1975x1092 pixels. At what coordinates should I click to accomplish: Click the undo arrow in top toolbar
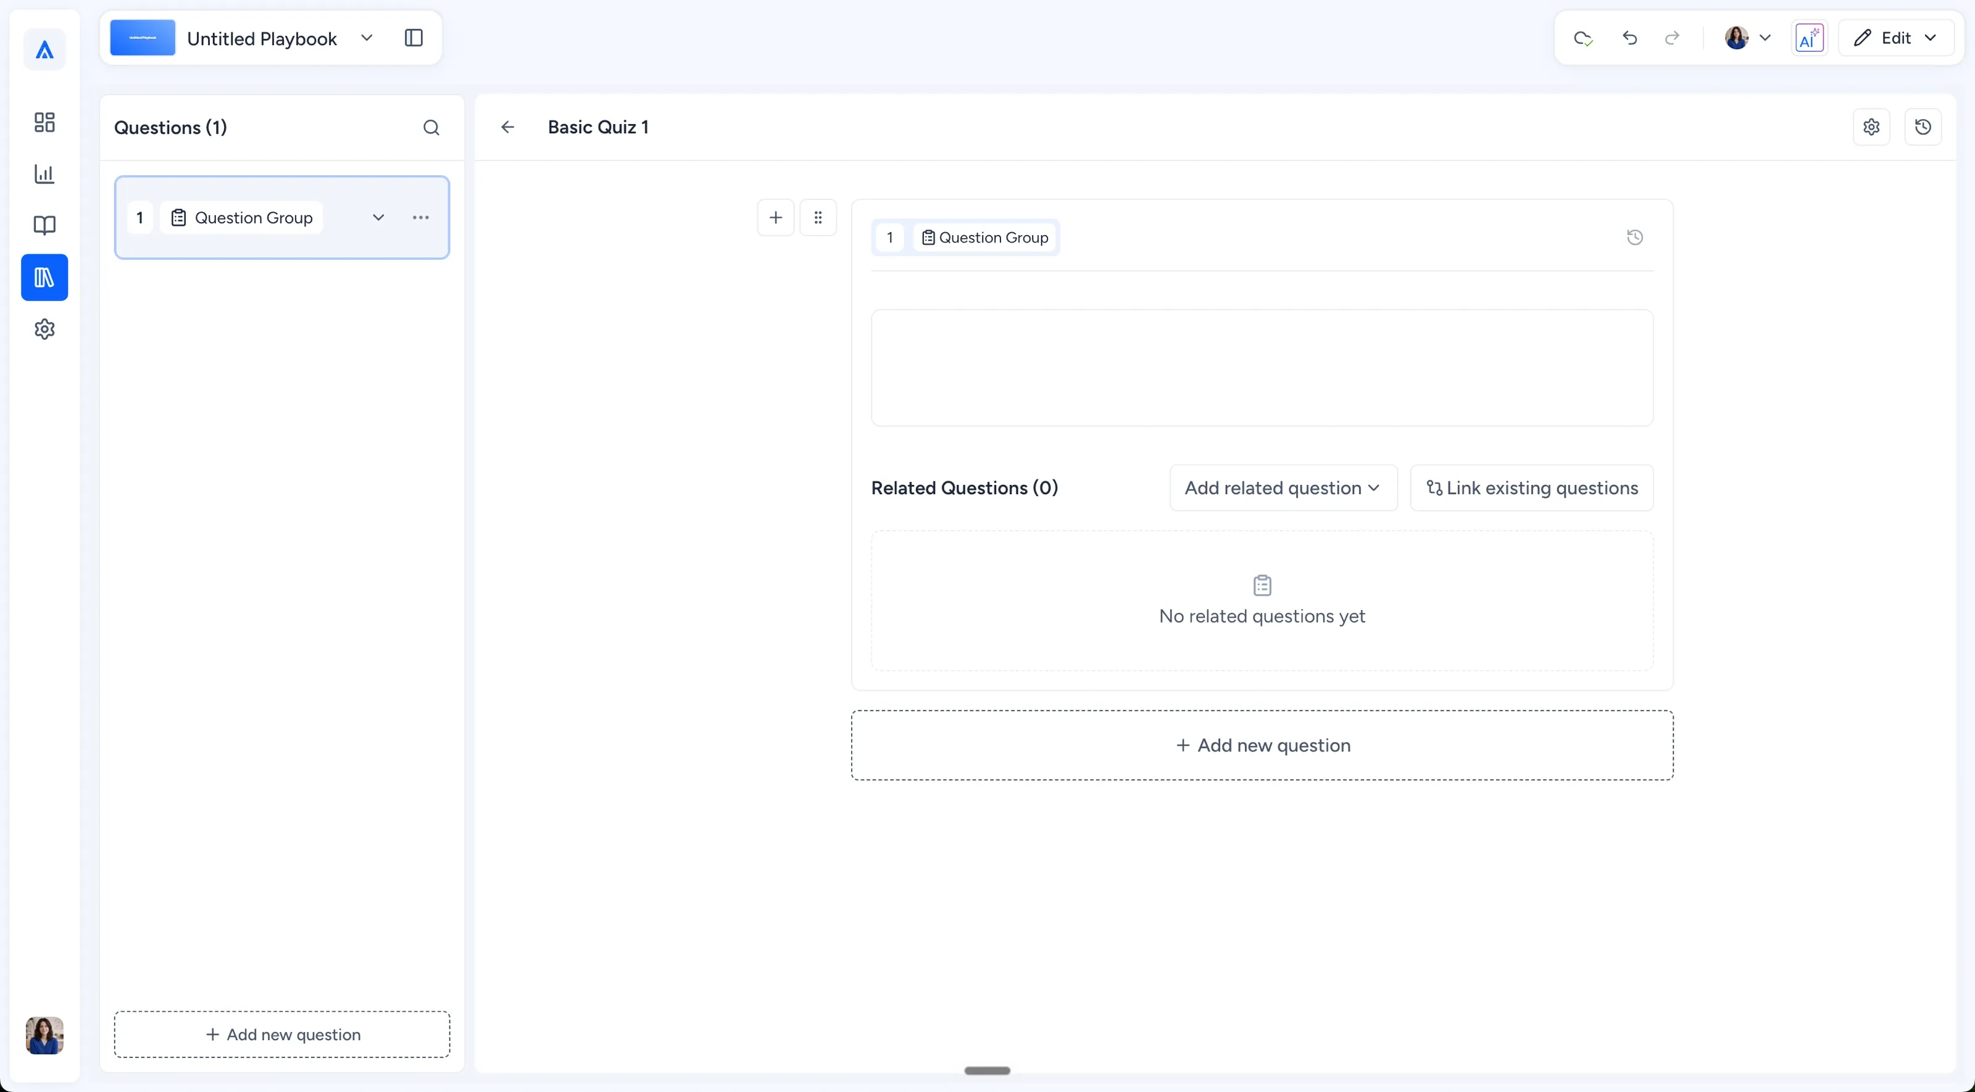1629,38
